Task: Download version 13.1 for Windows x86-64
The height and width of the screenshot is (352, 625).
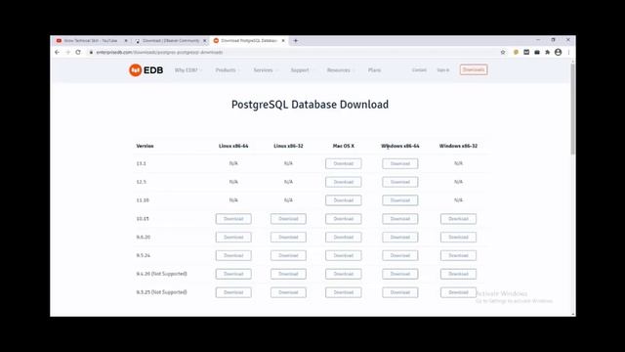Action: 399,163
